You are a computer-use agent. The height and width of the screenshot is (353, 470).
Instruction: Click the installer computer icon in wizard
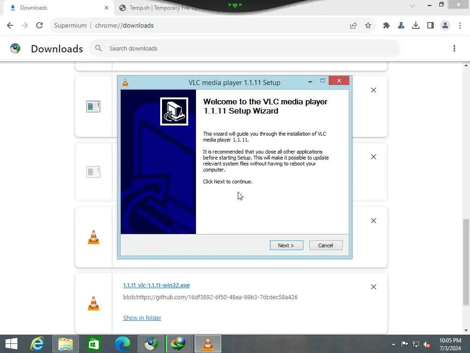174,111
